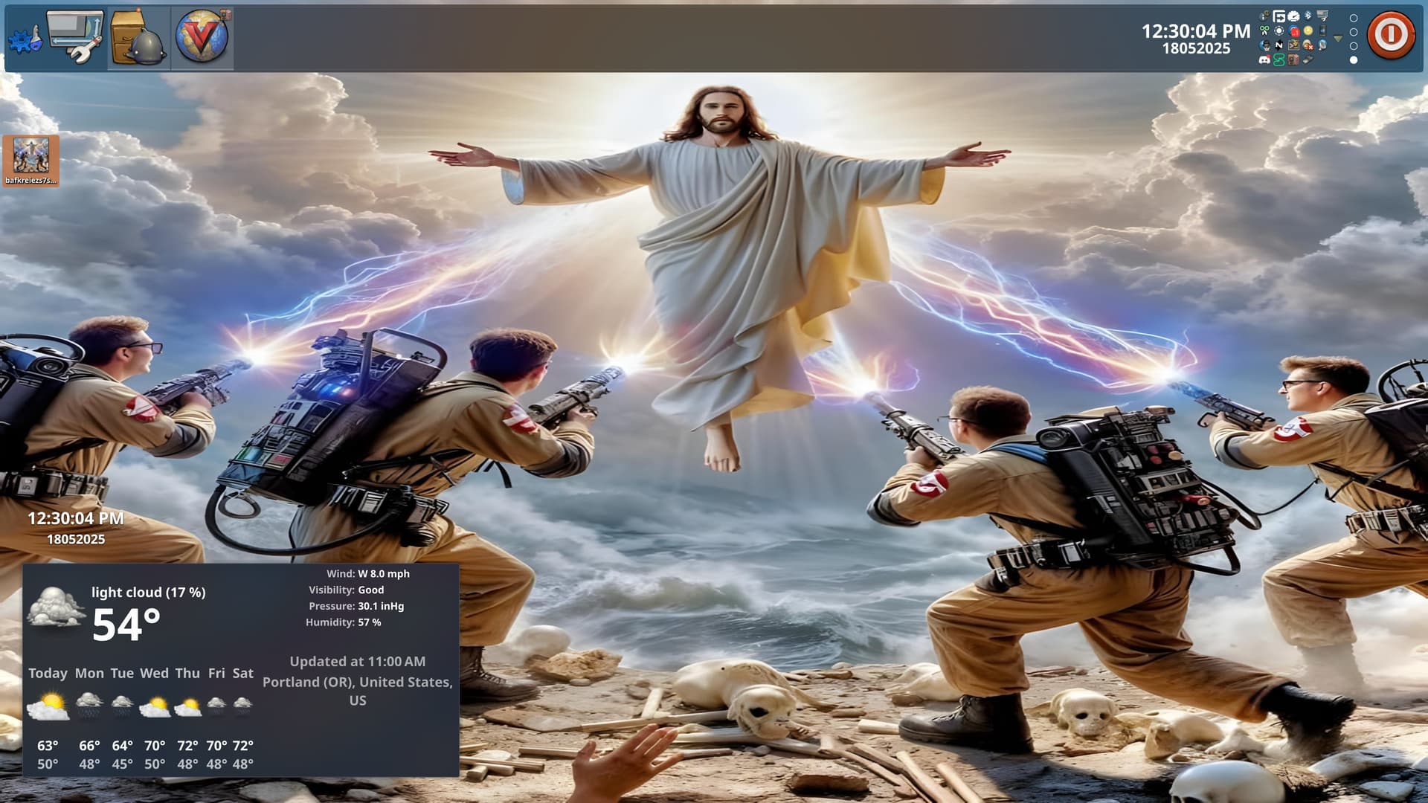Select the Thu forecast column
Screen dimensions: 1428x803
pyautogui.click(x=187, y=717)
